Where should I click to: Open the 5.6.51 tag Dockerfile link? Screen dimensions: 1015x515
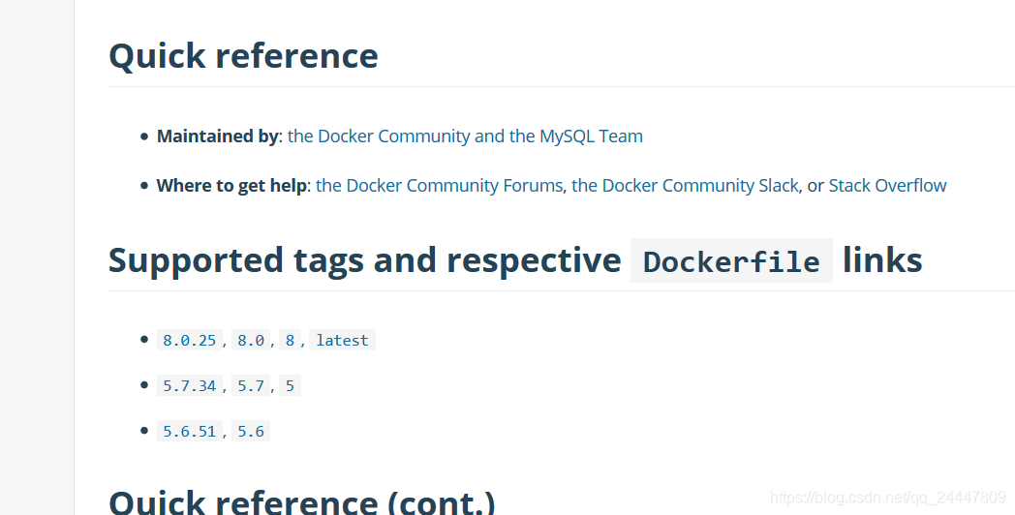pos(190,431)
